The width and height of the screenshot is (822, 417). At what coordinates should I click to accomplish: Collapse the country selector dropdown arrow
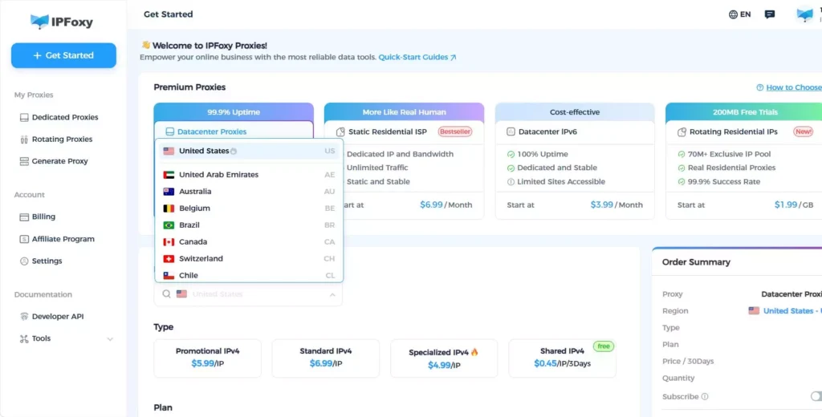pos(332,294)
